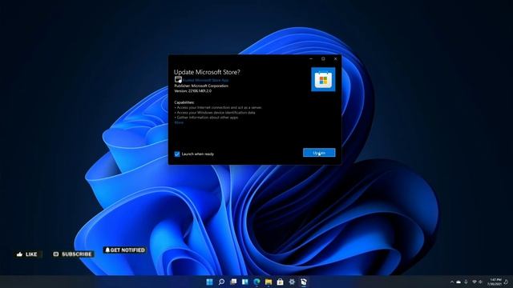
Task: Click Update Microsoft Store? heading
Action: [207, 72]
